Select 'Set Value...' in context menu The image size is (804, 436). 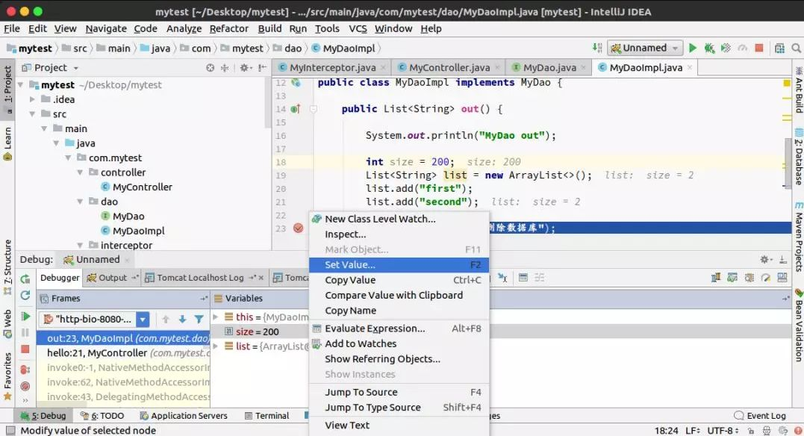[x=350, y=264]
